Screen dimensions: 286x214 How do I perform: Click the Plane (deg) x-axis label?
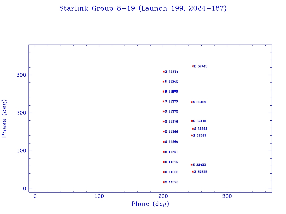click(x=150, y=204)
